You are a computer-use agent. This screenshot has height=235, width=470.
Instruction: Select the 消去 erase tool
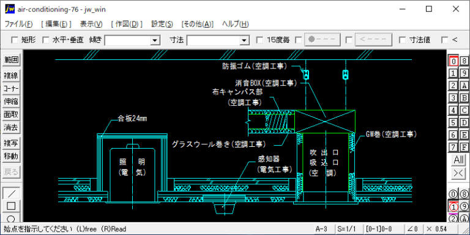pos(11,128)
